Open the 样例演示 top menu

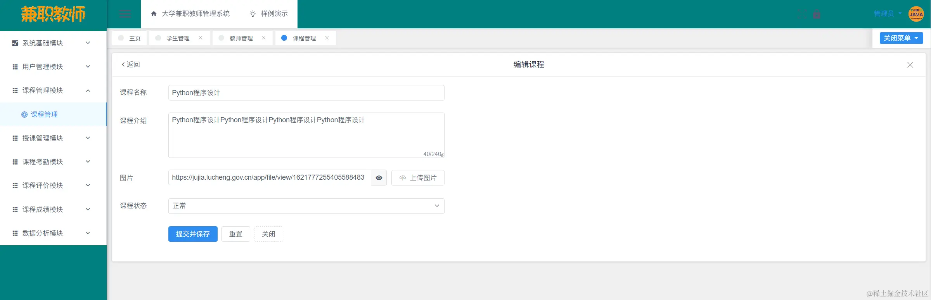coord(268,14)
